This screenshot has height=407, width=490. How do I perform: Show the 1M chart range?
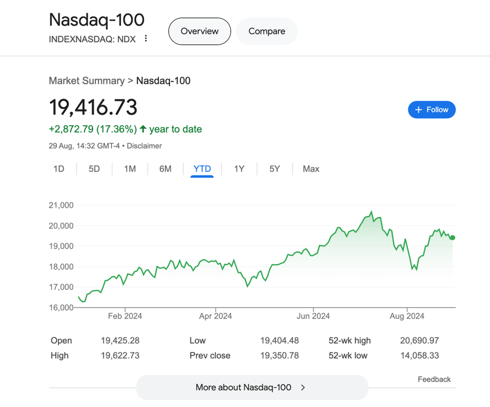(x=130, y=169)
